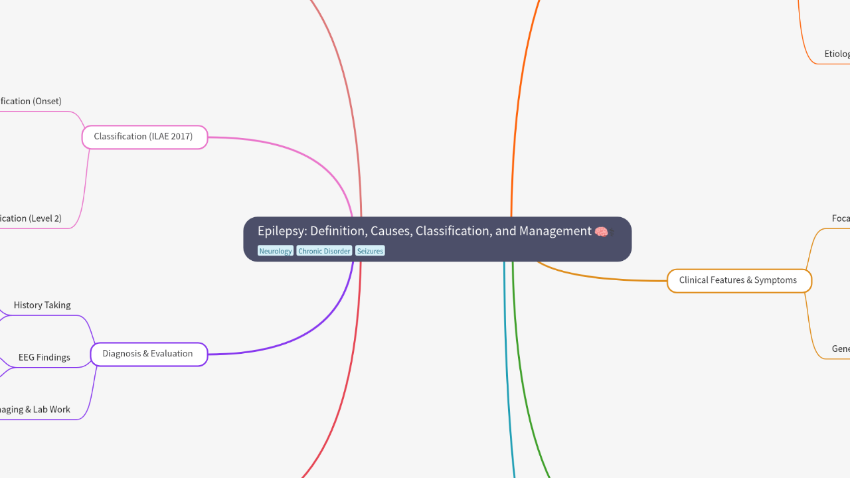Select the Chronic Disorder tag
This screenshot has height=478, width=850.
324,251
